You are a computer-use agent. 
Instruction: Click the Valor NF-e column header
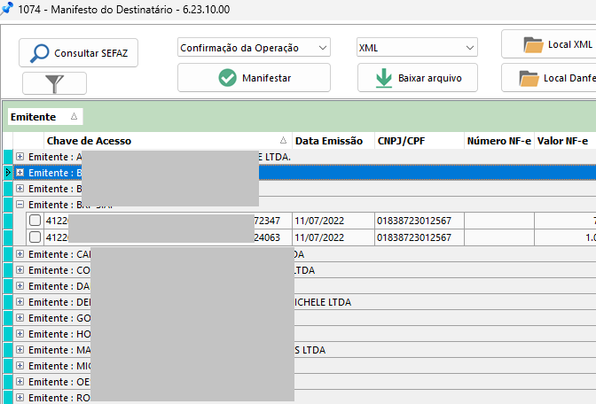pos(565,141)
